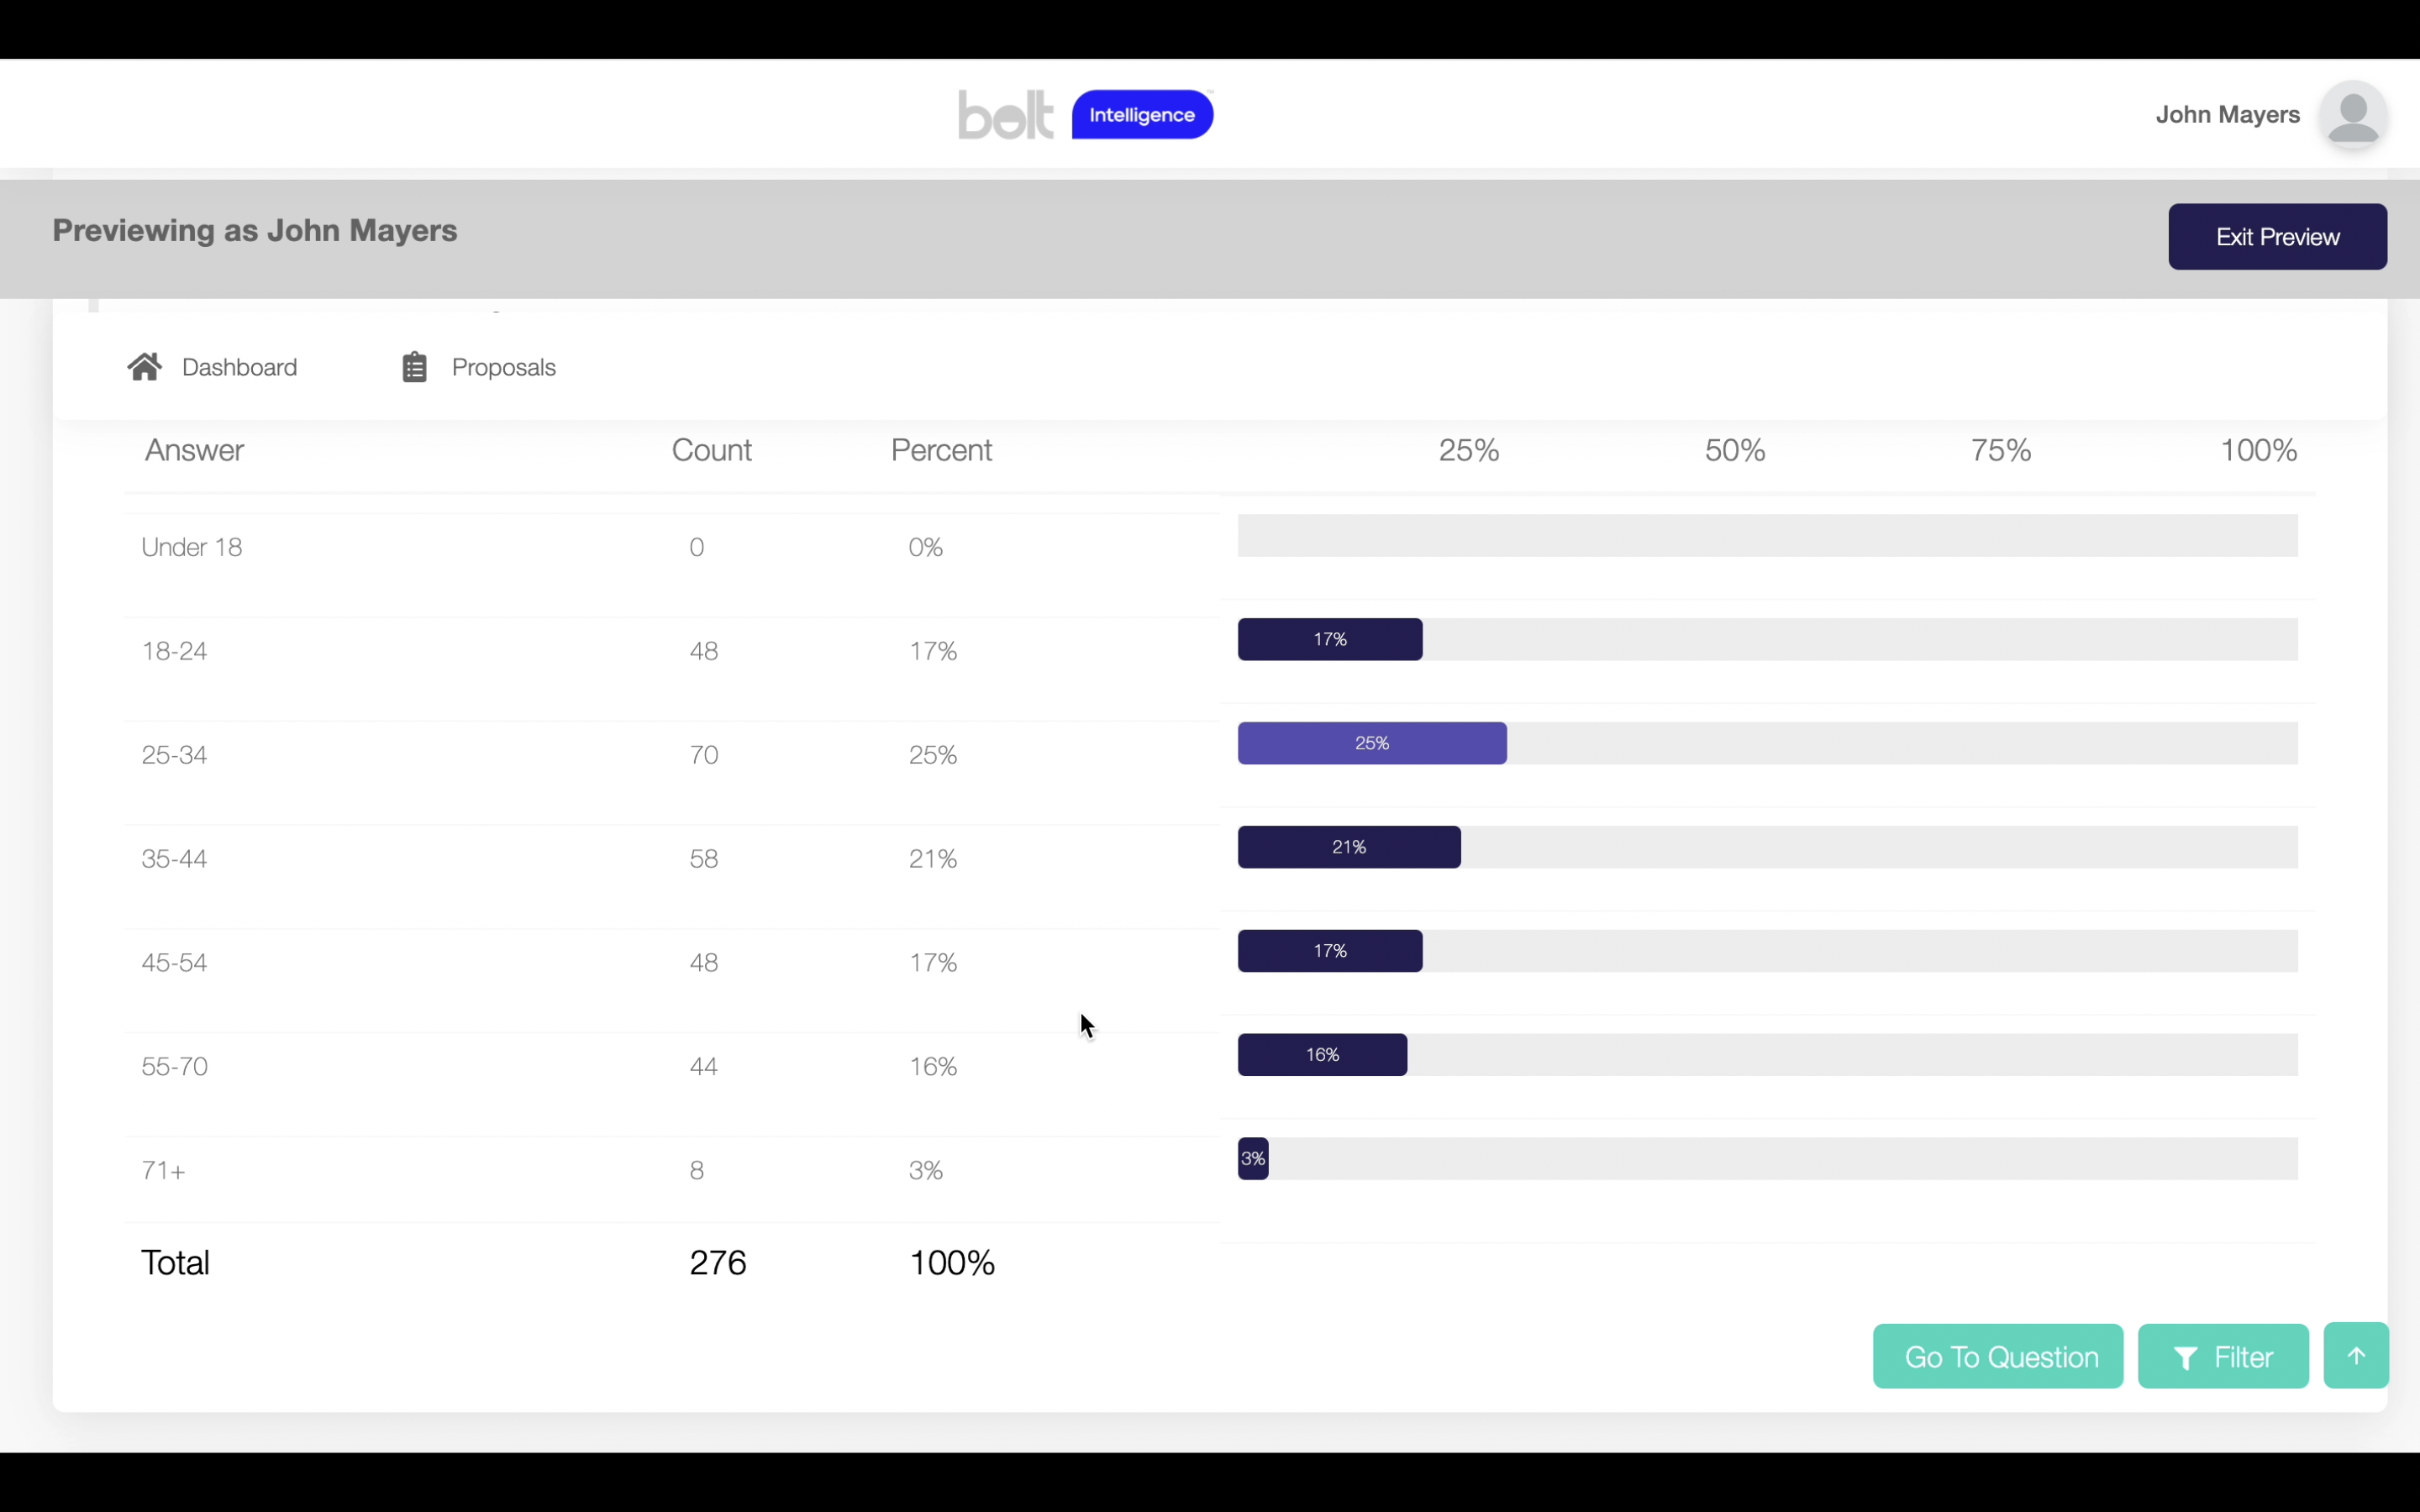Click the funnel icon in Filter button

2186,1358
